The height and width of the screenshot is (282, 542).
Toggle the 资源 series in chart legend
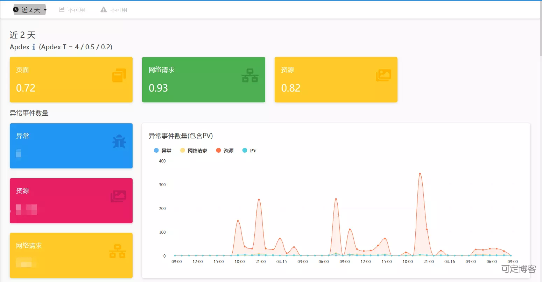coord(225,151)
